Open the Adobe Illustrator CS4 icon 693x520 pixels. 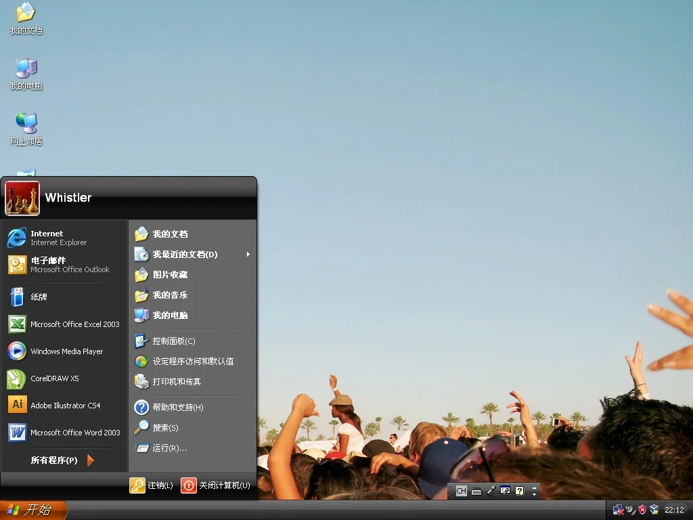(x=17, y=405)
